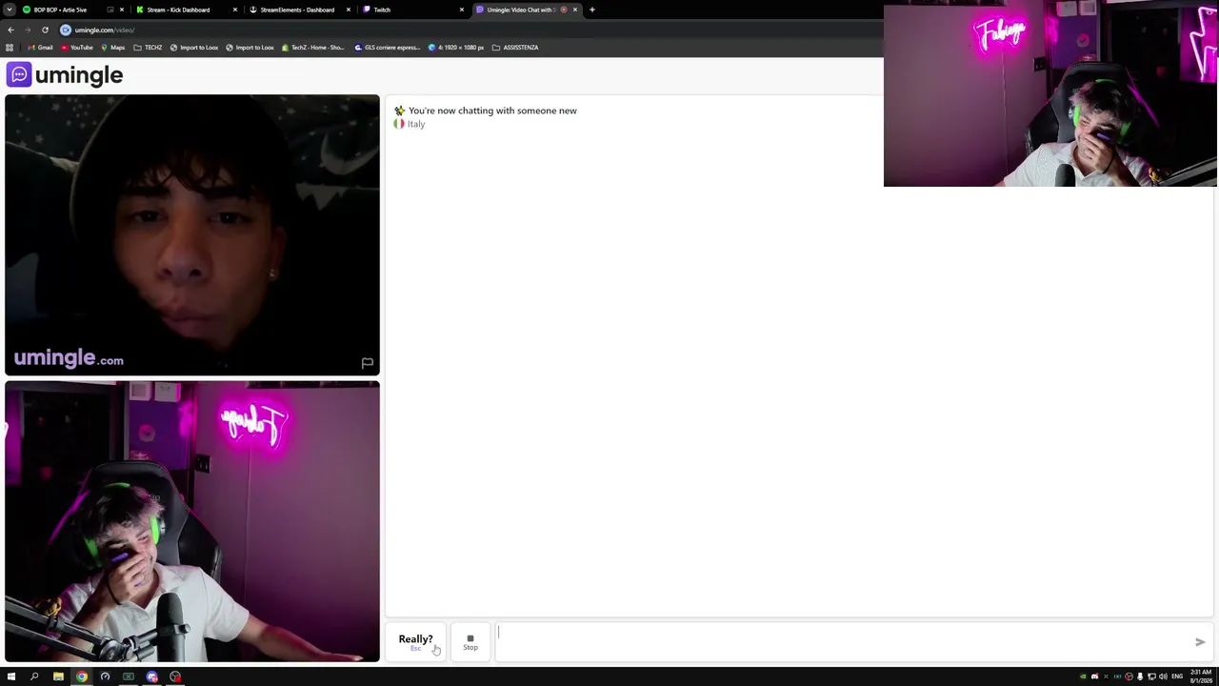View site information icon in address bar

pos(66,30)
